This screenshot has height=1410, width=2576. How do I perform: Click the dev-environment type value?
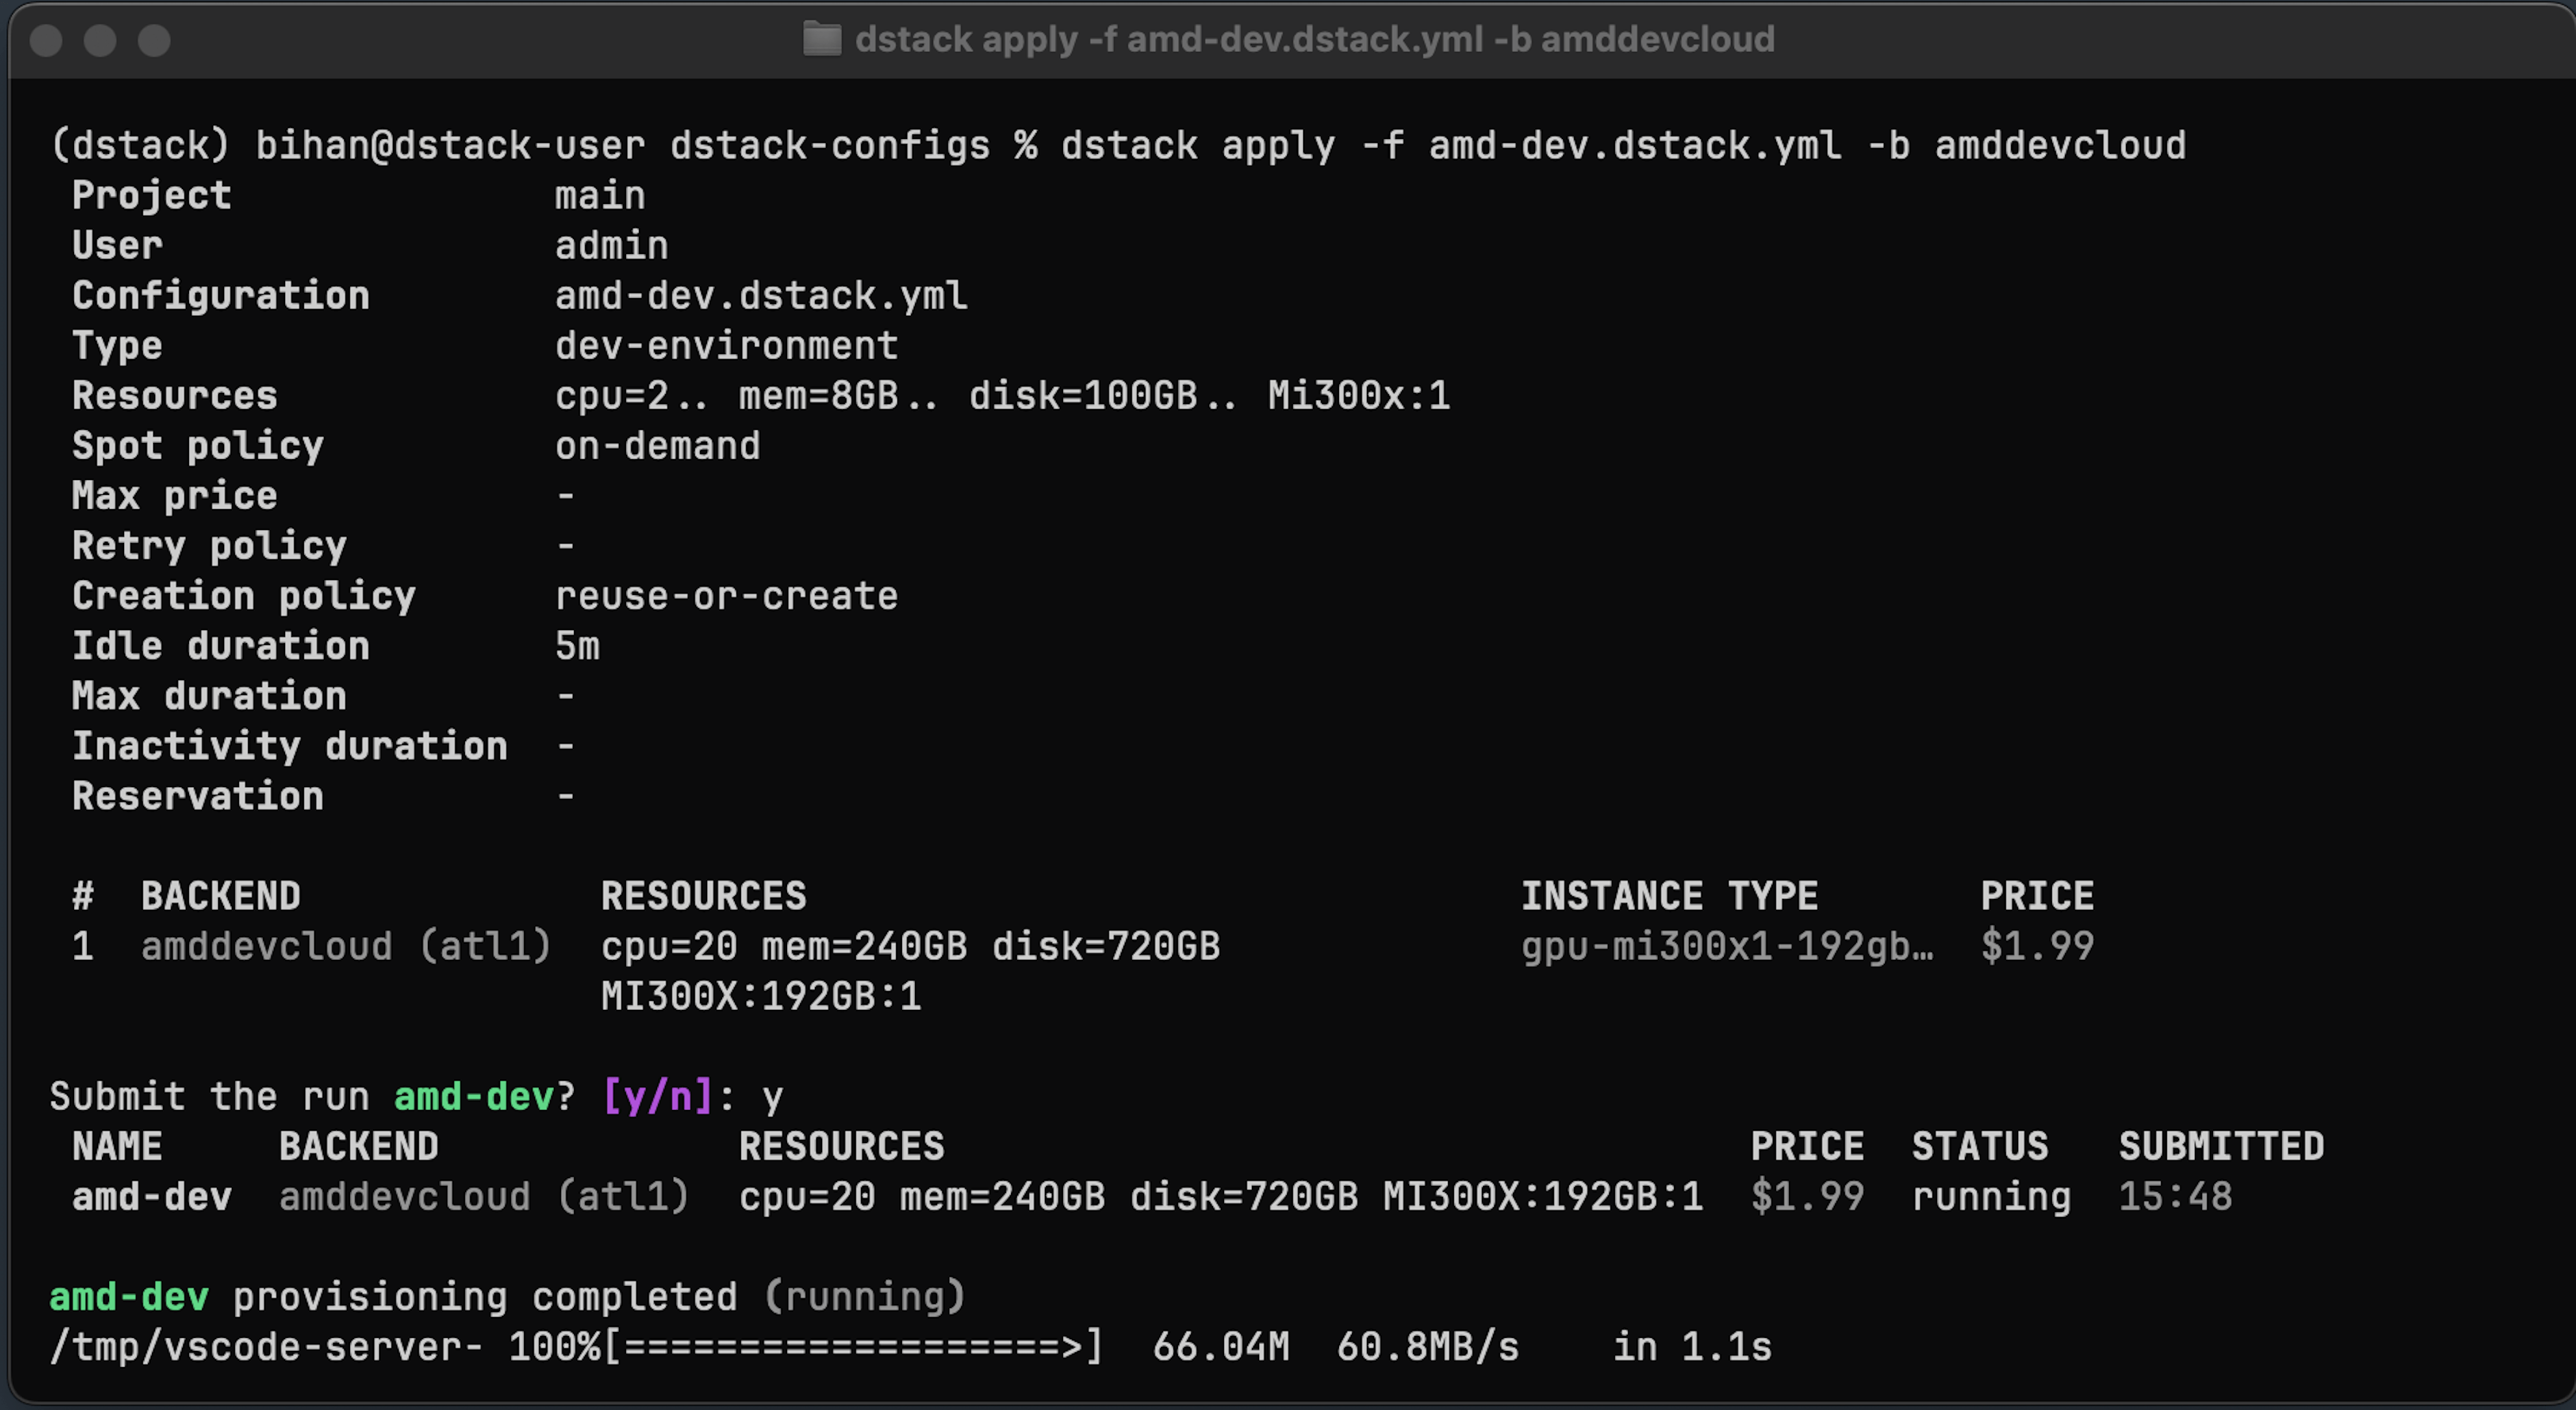(x=727, y=346)
